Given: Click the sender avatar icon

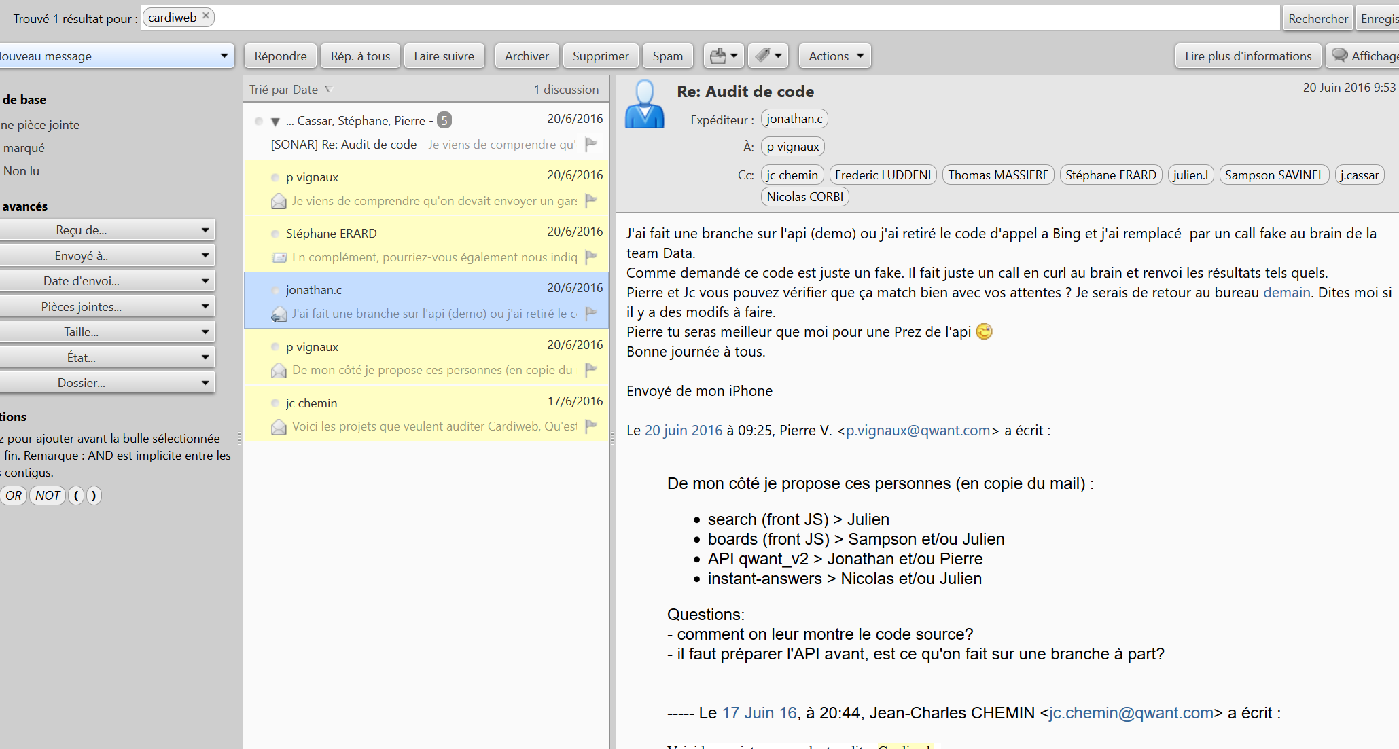Looking at the screenshot, I should 644,104.
